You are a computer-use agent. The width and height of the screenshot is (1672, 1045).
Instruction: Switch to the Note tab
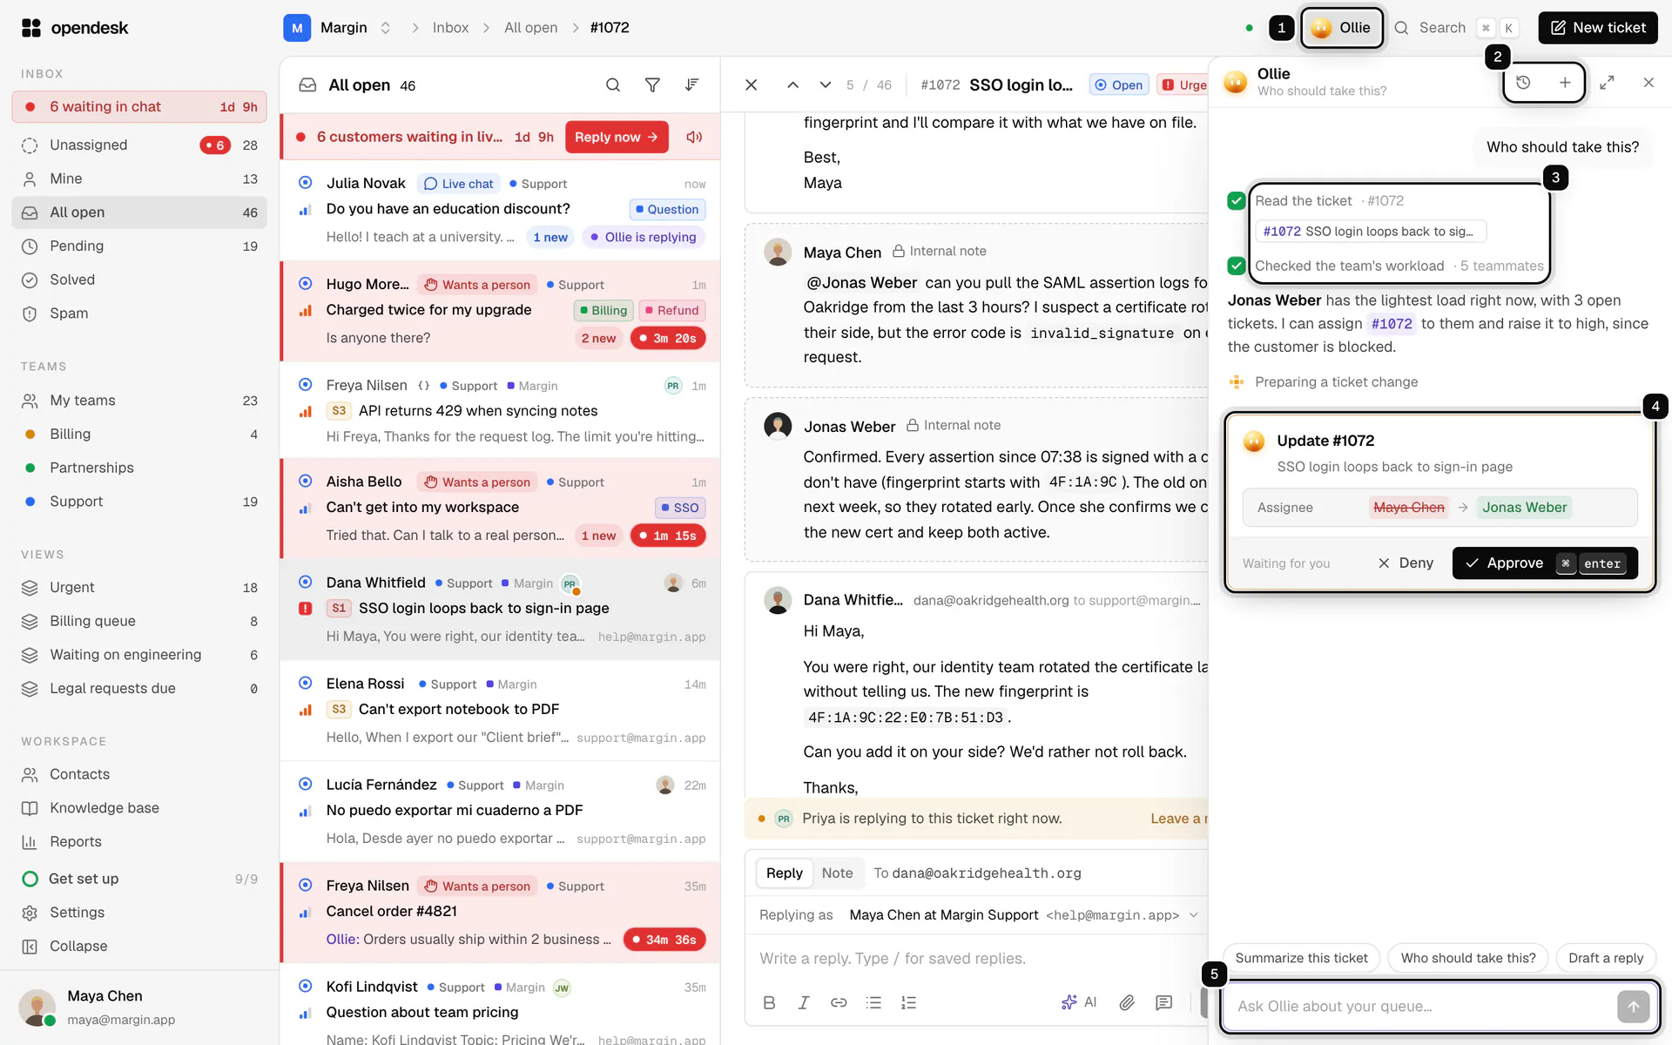coord(837,873)
